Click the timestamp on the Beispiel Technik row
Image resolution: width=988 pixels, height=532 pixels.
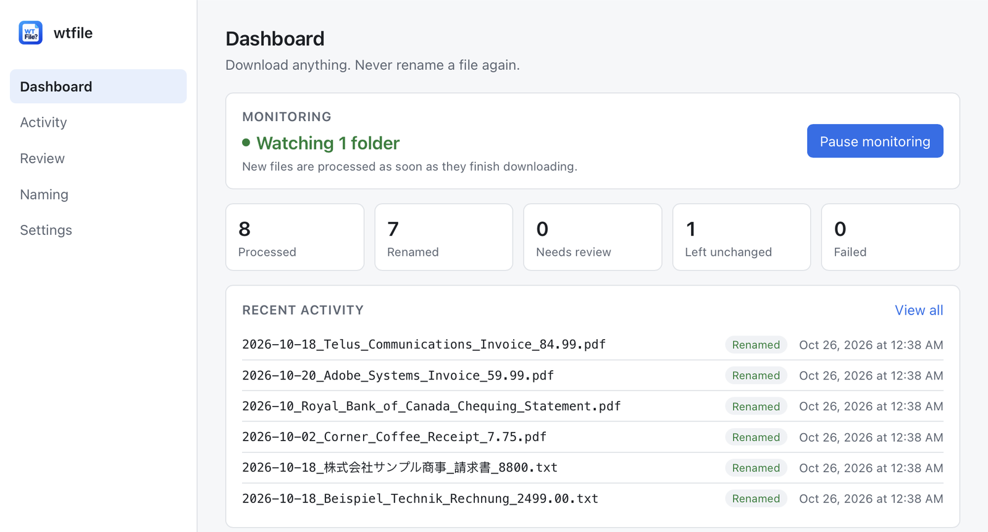[x=871, y=499]
